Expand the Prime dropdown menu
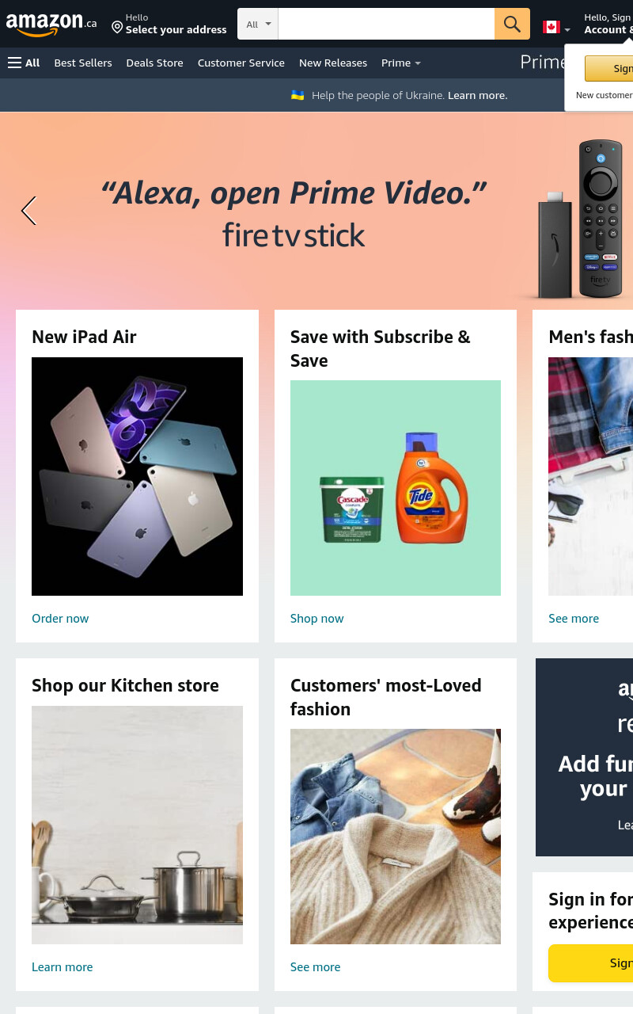633x1014 pixels. click(400, 63)
